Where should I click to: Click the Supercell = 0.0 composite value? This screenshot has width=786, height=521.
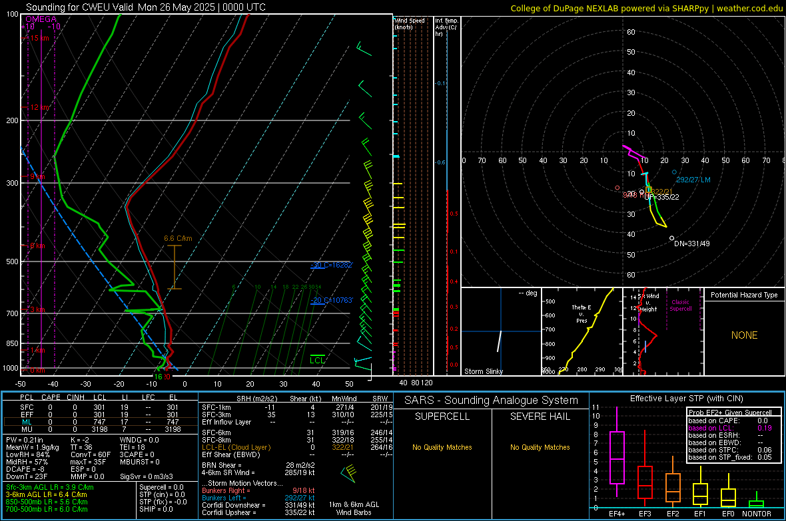(x=161, y=487)
